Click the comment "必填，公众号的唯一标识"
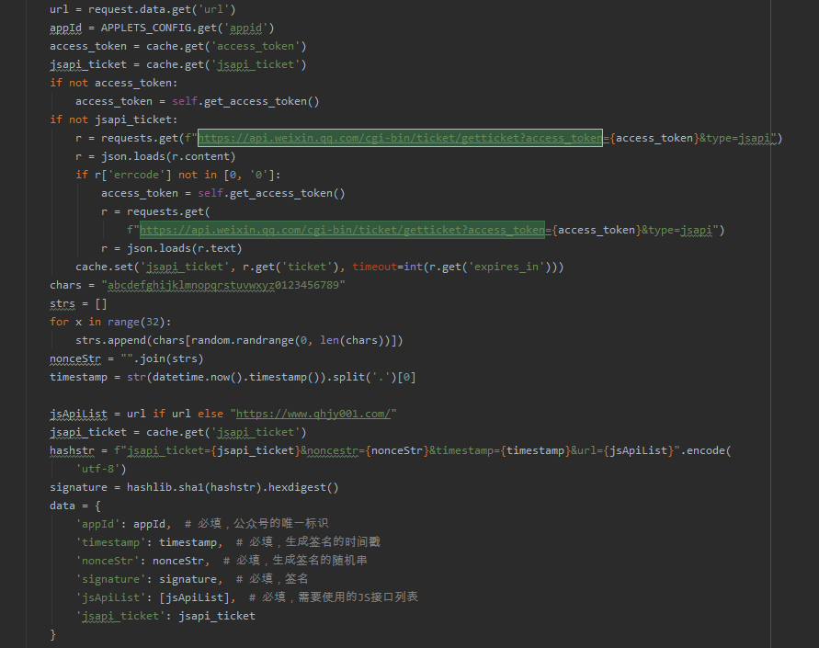The height and width of the screenshot is (648, 819). coord(263,523)
